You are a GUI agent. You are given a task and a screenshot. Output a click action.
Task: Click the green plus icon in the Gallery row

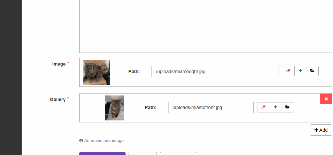click(275, 107)
